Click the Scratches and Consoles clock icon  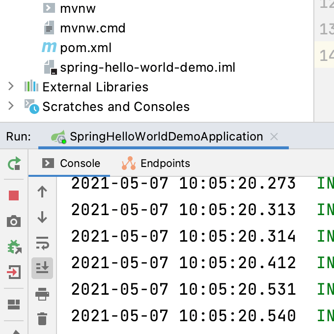(32, 106)
